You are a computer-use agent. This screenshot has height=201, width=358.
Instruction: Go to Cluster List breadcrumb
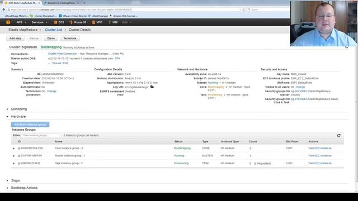[x=54, y=30]
